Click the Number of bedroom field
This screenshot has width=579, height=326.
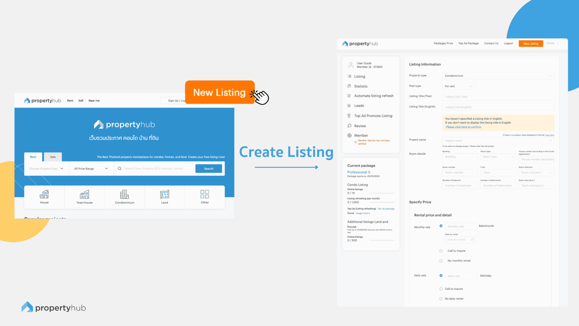460,185
